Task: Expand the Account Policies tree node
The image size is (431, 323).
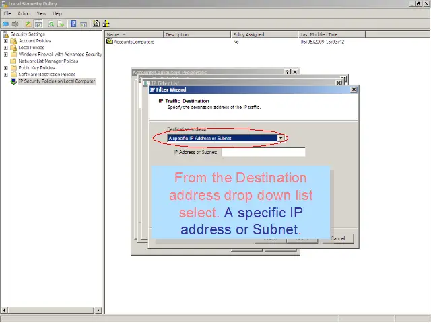Action: 6,41
